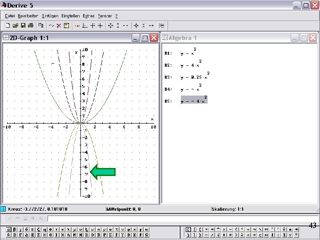320x240 pixels.
Task: Open the Einfügen menu
Action: [50, 16]
